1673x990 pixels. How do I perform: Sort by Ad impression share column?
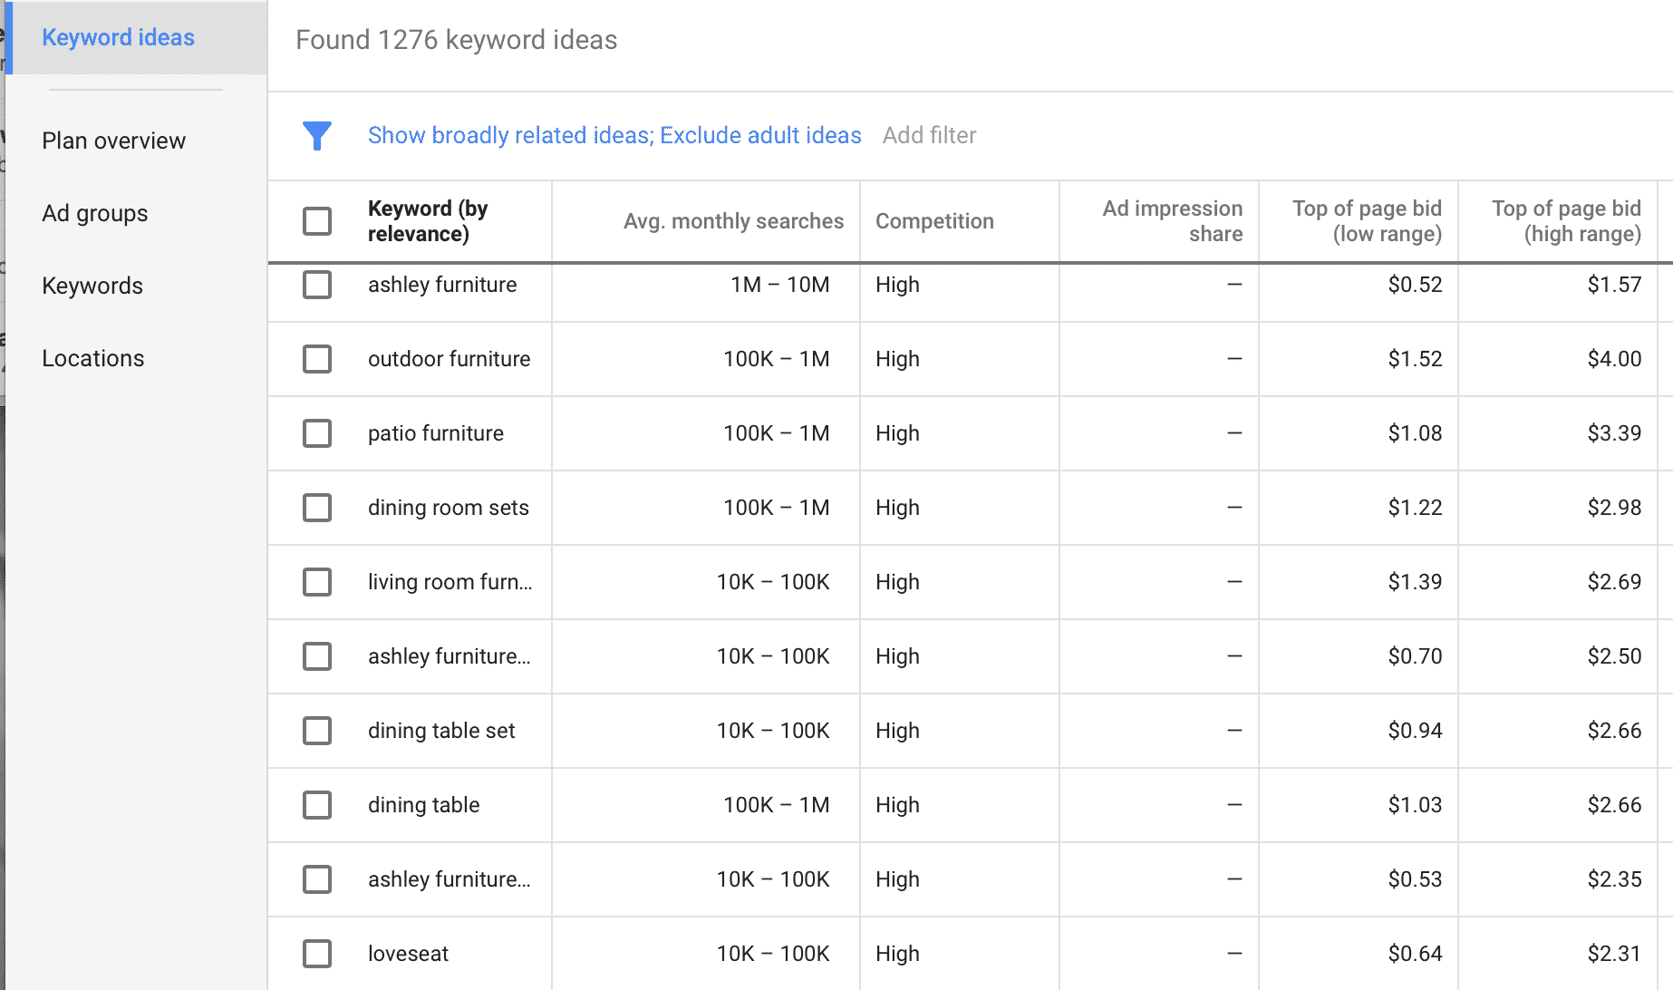[1172, 221]
